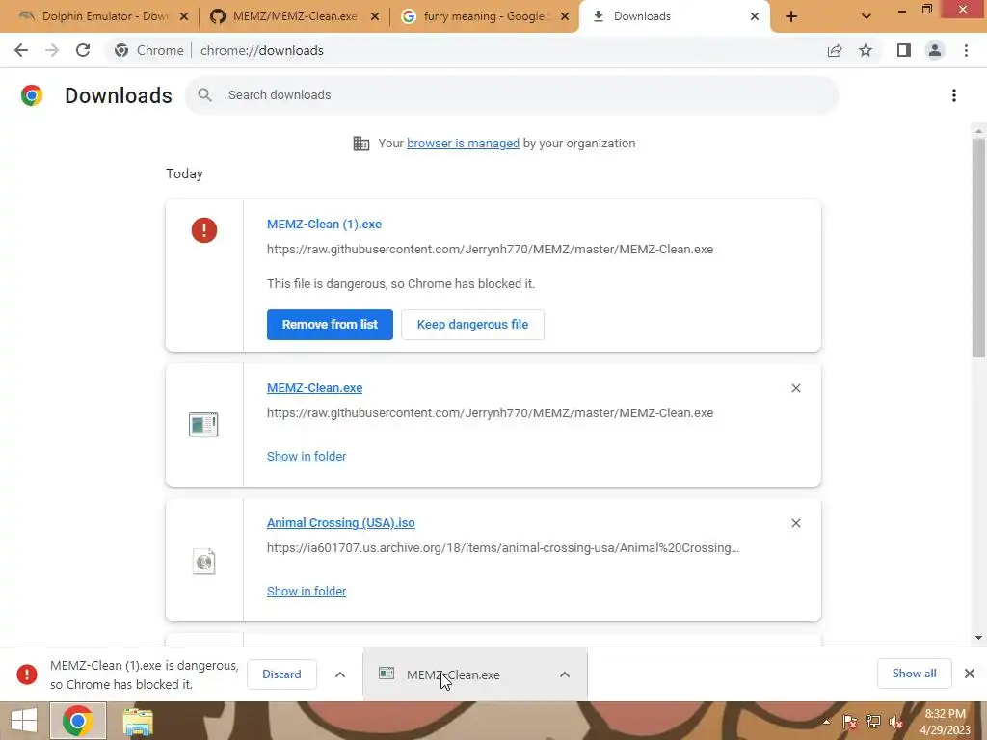Viewport: 987px width, 740px height.
Task: Switch to furry meaning Google tab
Action: [484, 17]
